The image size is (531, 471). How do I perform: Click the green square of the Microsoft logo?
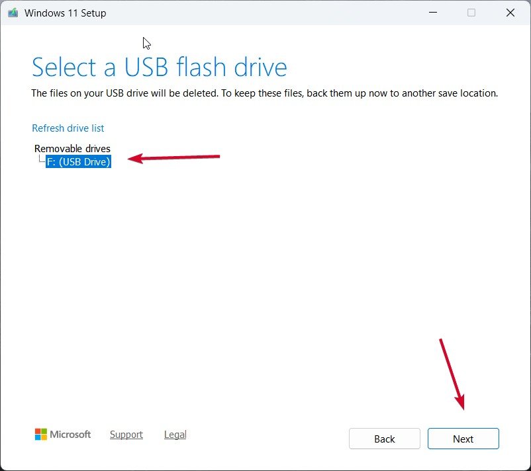(x=44, y=431)
